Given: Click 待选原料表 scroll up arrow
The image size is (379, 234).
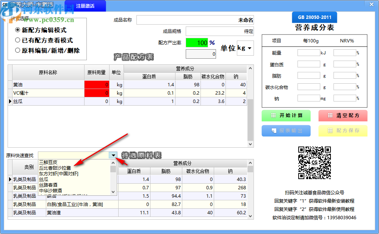Looking at the screenshot, I should [x=251, y=163].
